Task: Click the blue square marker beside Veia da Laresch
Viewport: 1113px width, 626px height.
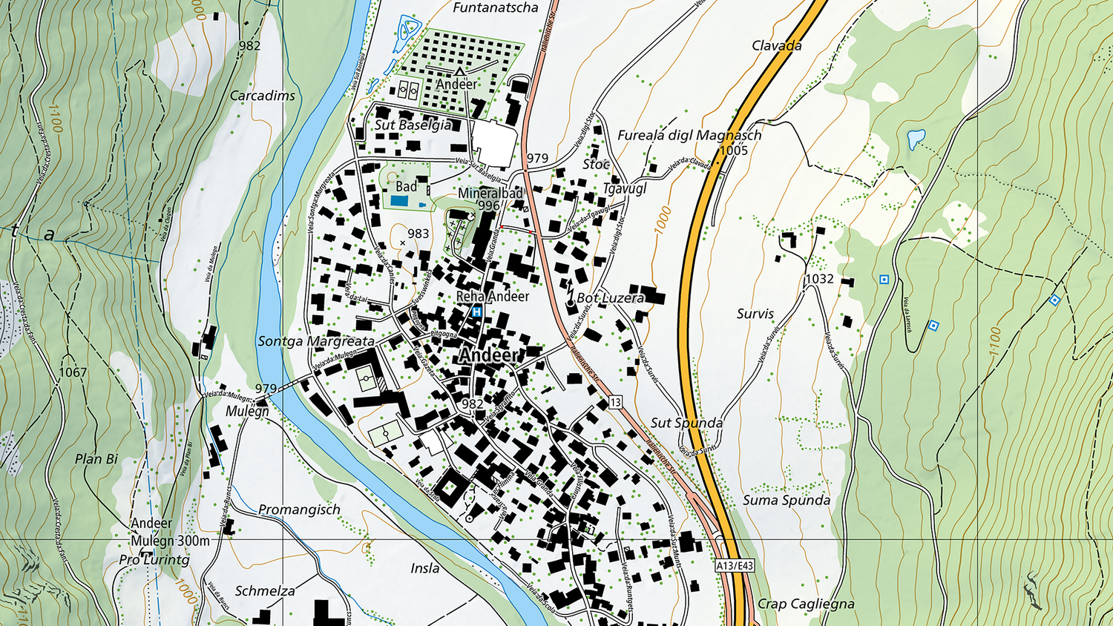Action: [x=933, y=326]
